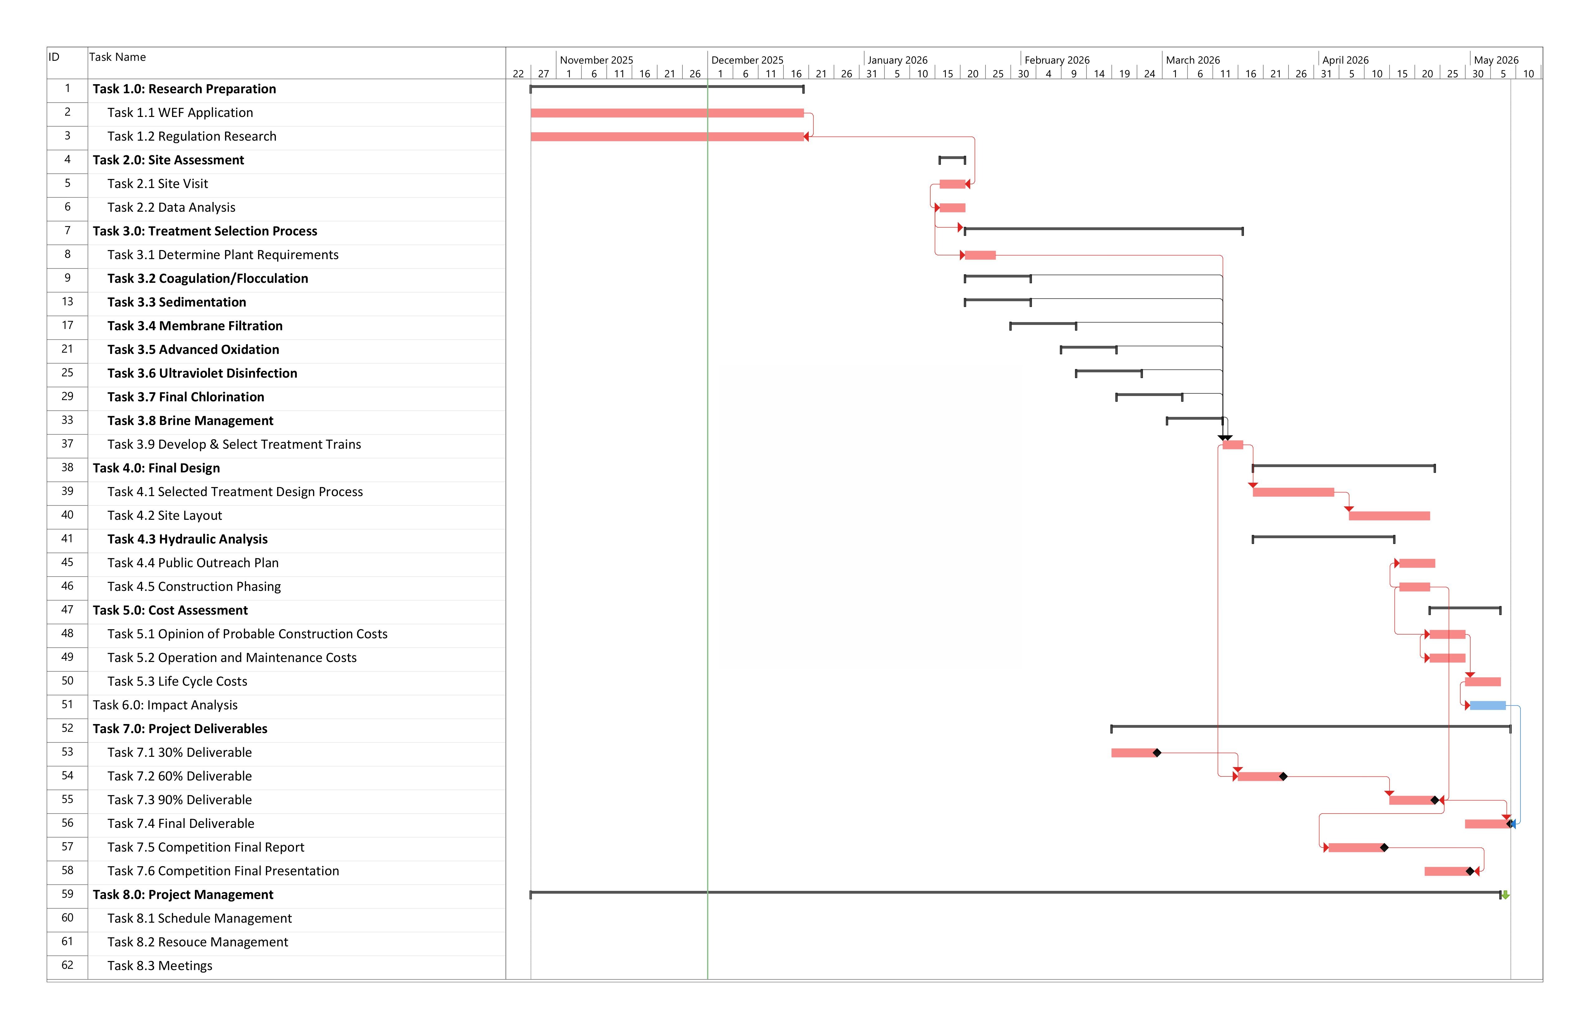This screenshot has height=1029, width=1590.
Task: Click the March 2026 timescale header
Action: [1192, 60]
